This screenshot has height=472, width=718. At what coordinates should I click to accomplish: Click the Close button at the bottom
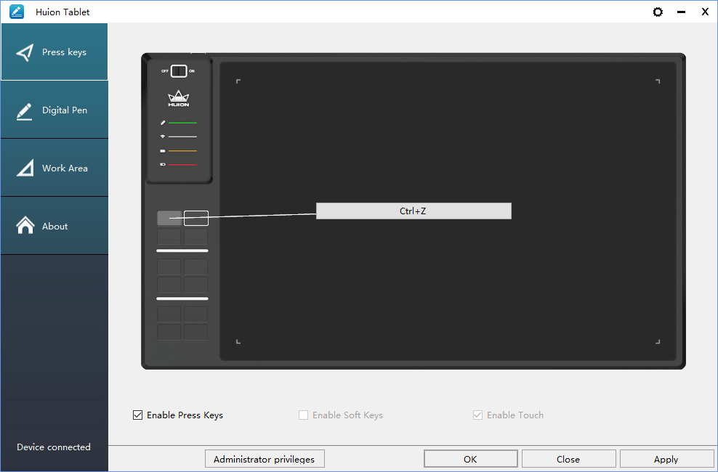(568, 459)
